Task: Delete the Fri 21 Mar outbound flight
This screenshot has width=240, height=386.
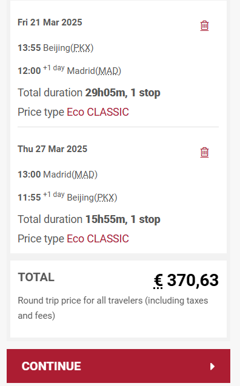Action: coord(204,25)
